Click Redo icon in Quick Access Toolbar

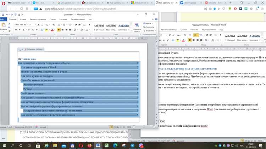click(12, 15)
